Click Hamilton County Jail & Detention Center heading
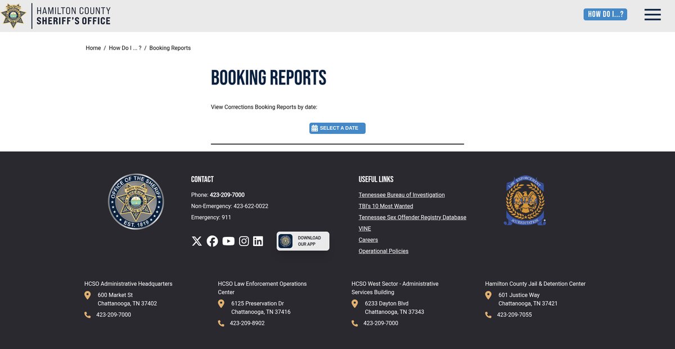This screenshot has width=675, height=349. click(535, 284)
